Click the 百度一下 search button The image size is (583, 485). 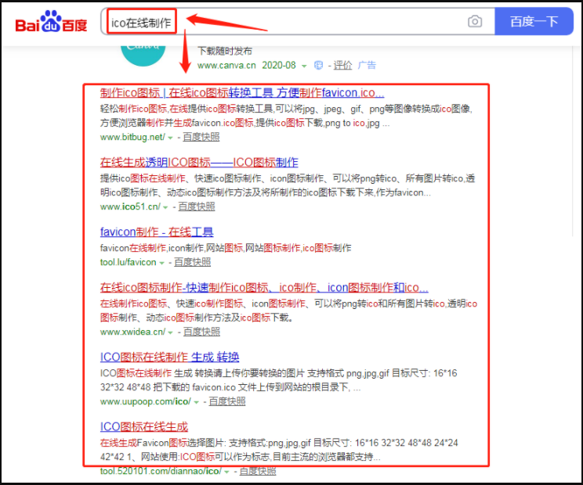(x=534, y=22)
